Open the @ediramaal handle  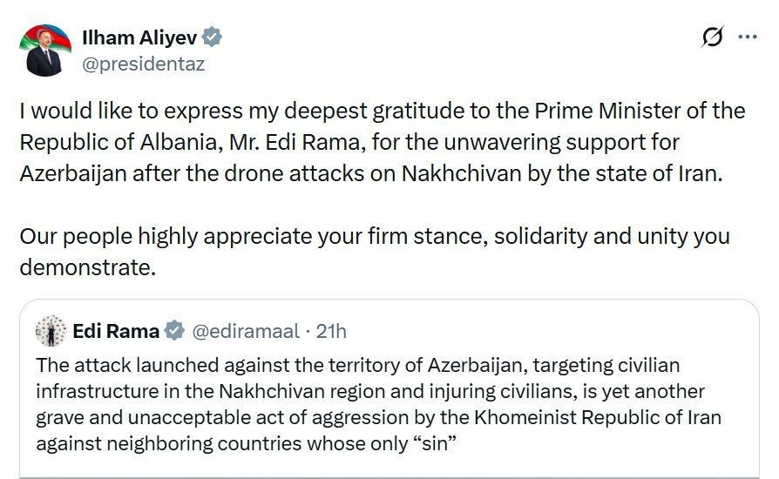(x=245, y=331)
